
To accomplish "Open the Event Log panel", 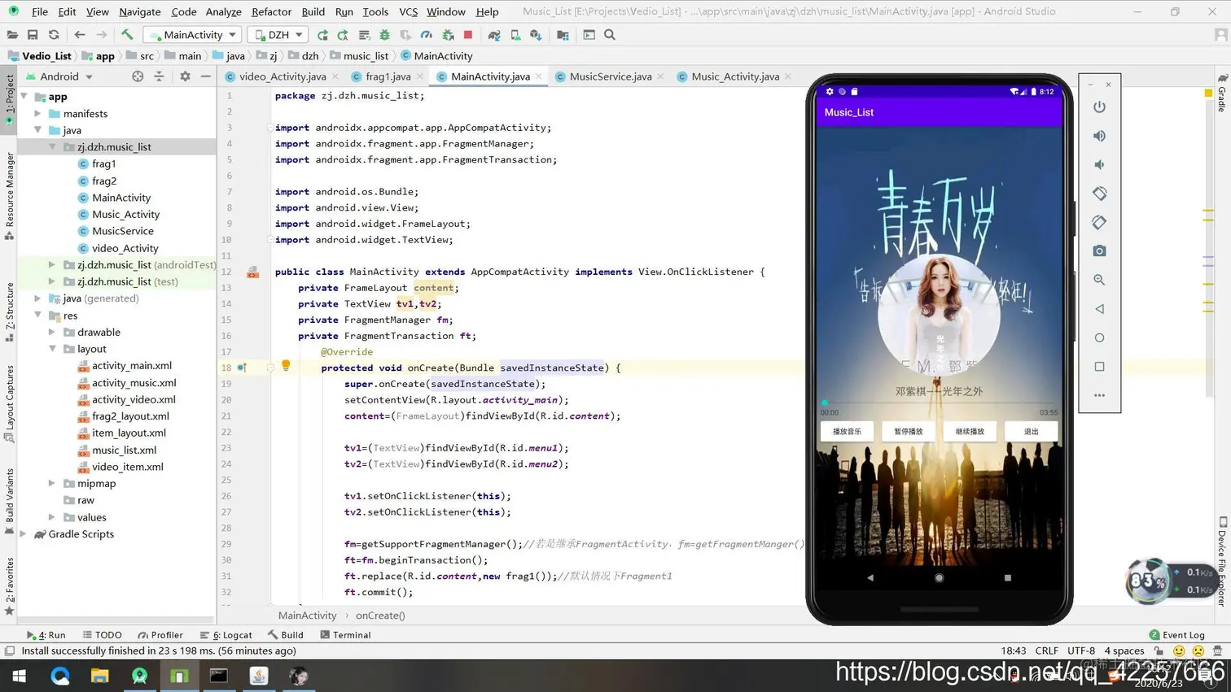I will pyautogui.click(x=1176, y=635).
